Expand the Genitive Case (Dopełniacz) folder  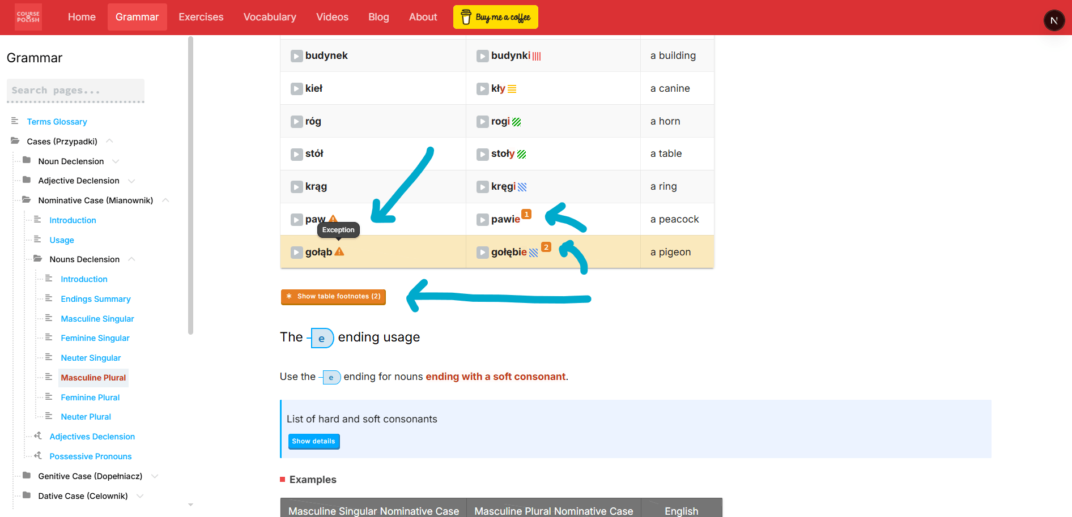[x=154, y=476]
